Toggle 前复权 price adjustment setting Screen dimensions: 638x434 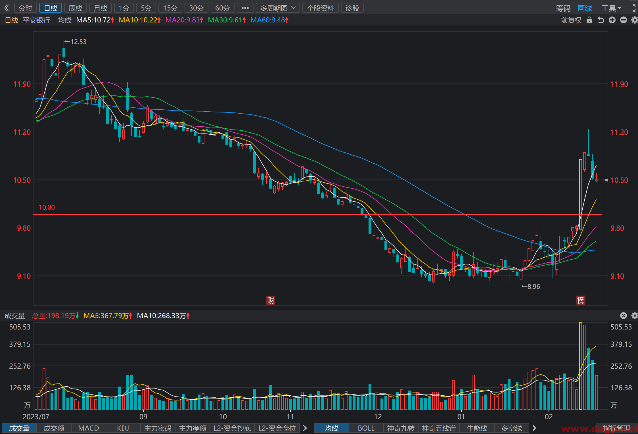coord(571,20)
